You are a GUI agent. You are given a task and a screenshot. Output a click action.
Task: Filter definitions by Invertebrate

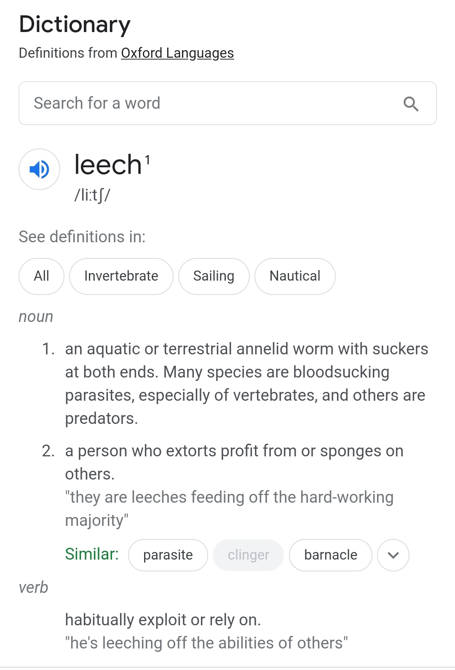(x=121, y=276)
